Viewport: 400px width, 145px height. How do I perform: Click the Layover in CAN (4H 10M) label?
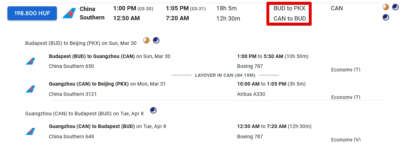tap(225, 75)
